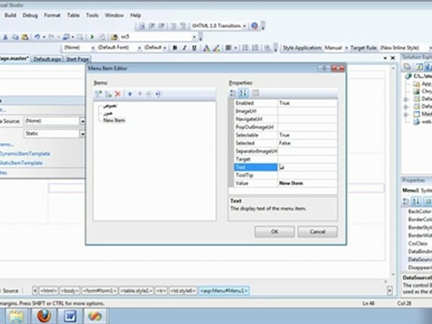Image resolution: width=432 pixels, height=324 pixels.
Task: Select New Item in the Items tree
Action: 114,121
